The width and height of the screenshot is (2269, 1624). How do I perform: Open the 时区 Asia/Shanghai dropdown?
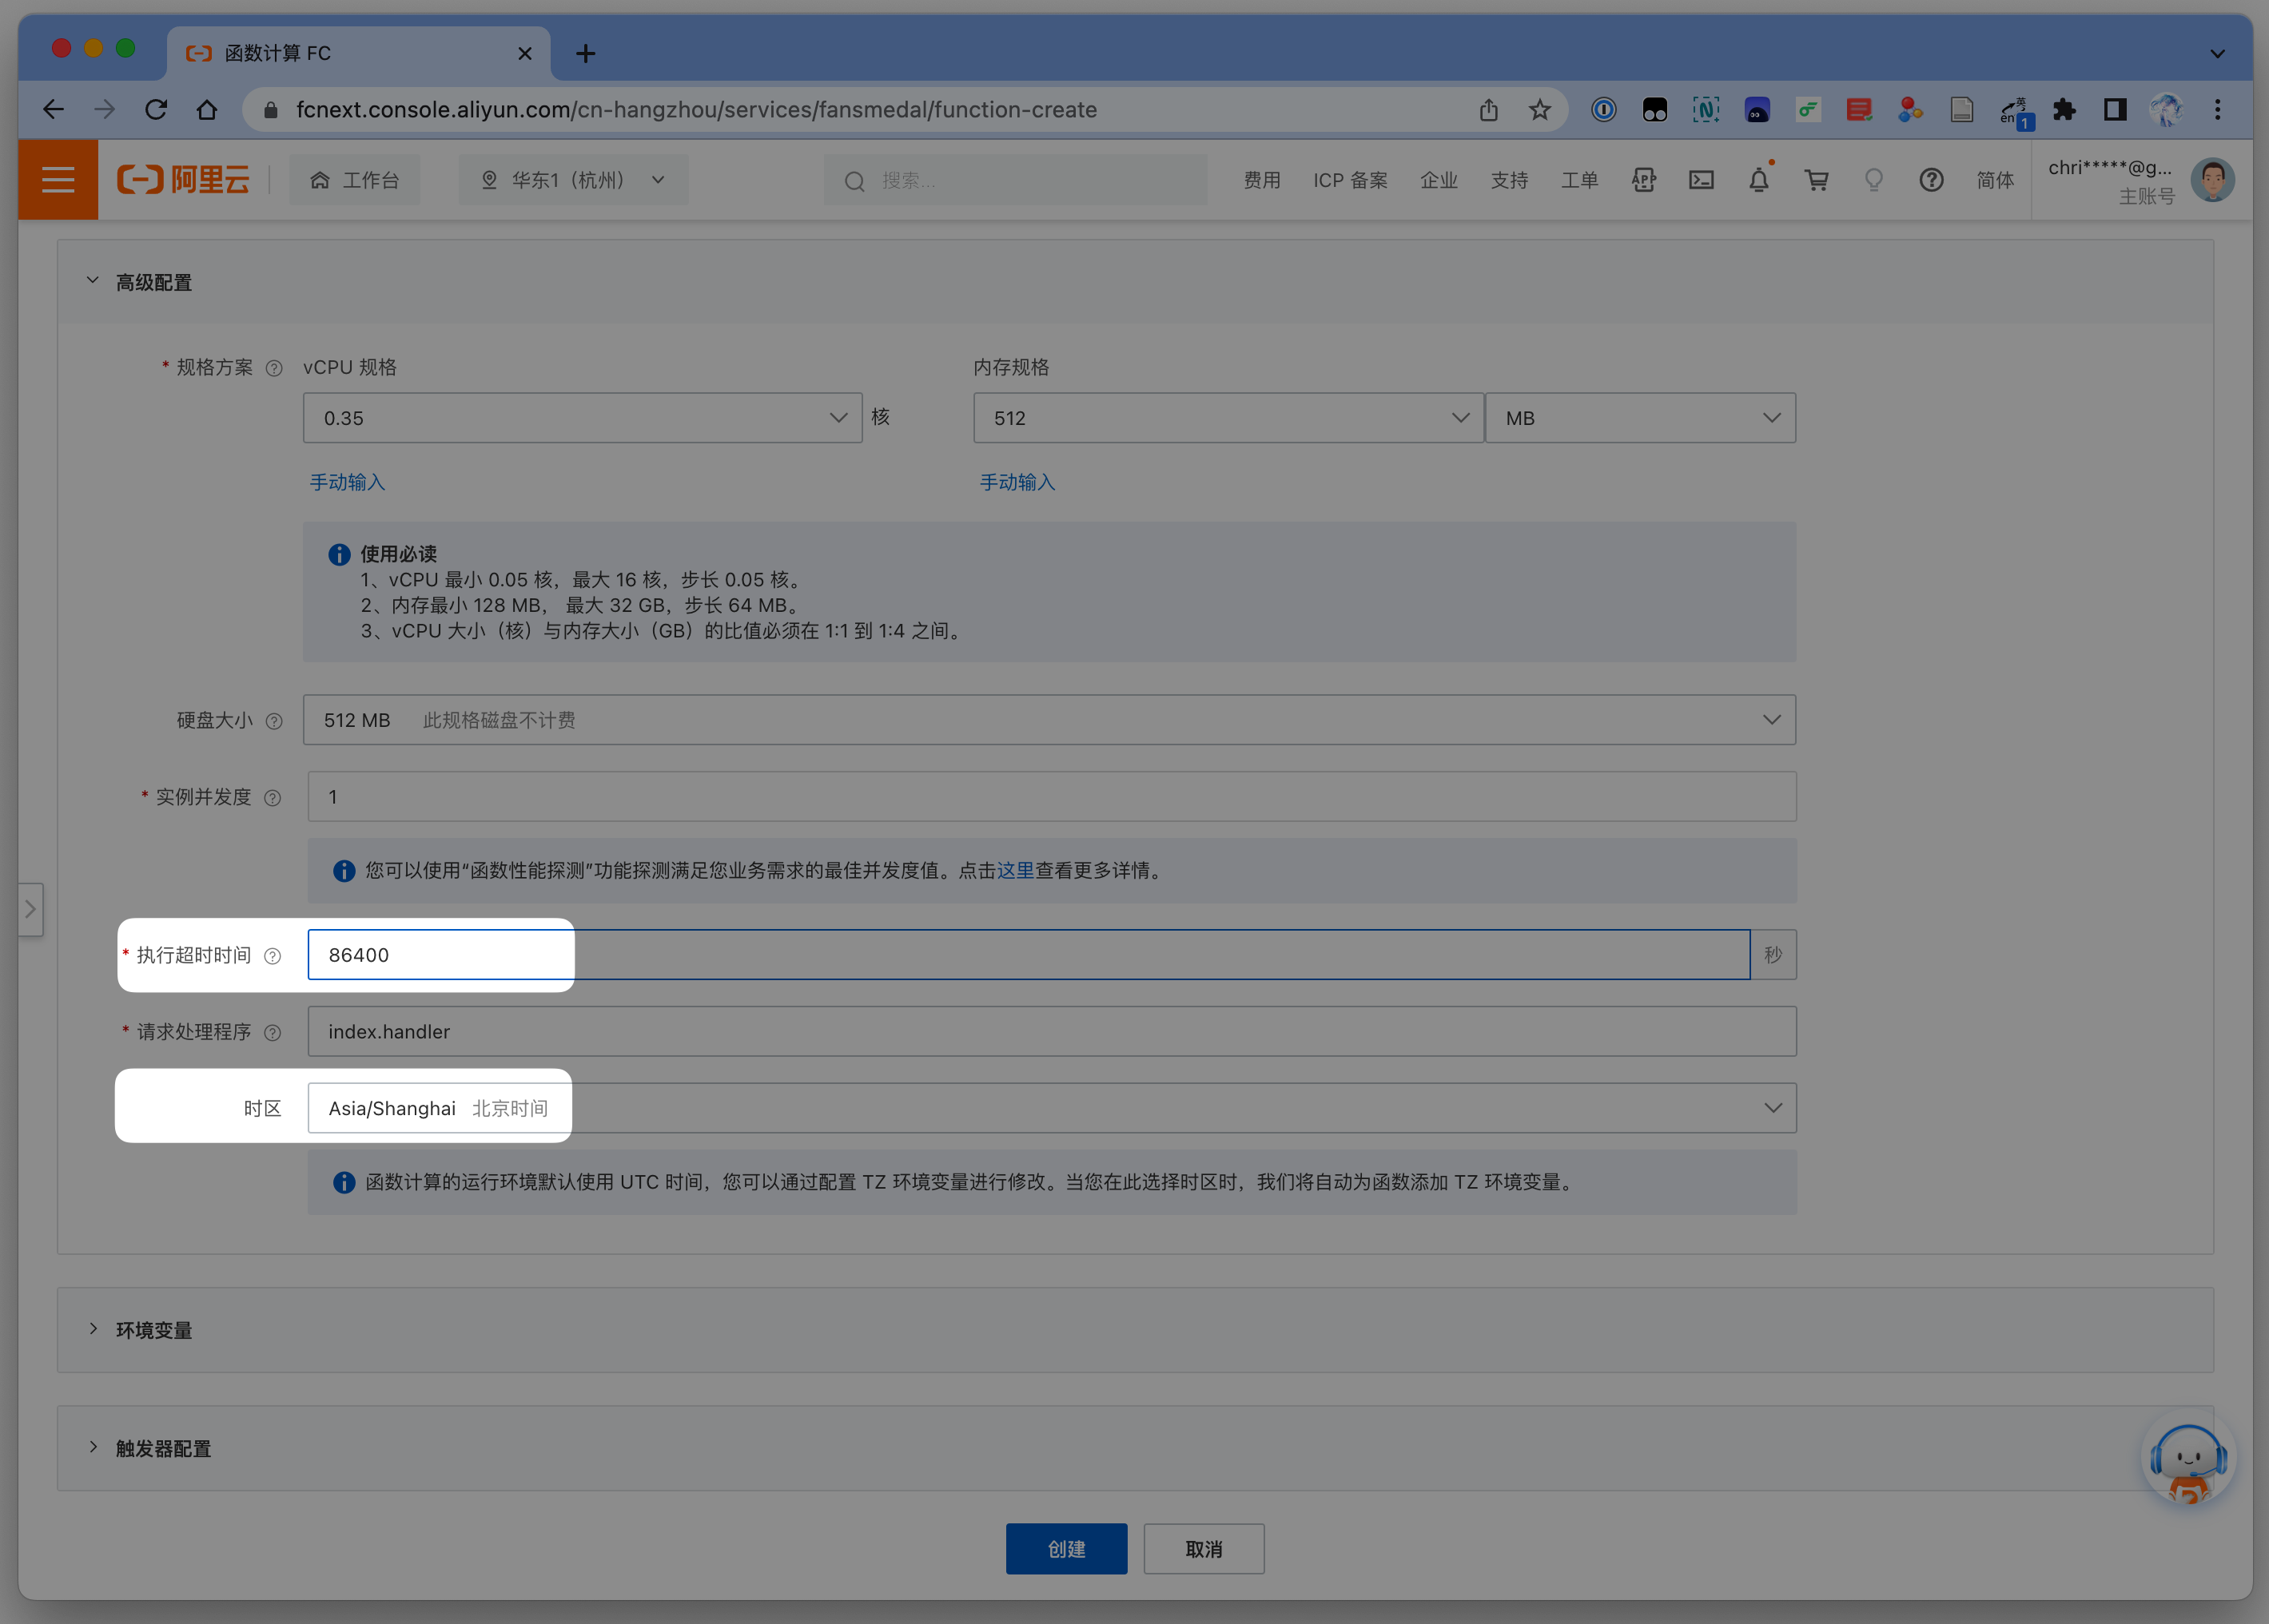(x=1050, y=1108)
